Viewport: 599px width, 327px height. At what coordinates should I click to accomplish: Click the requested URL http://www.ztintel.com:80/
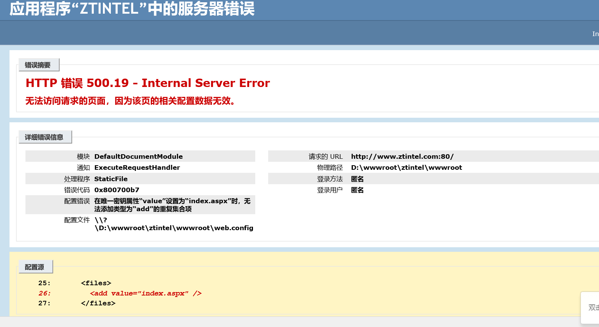tap(402, 156)
